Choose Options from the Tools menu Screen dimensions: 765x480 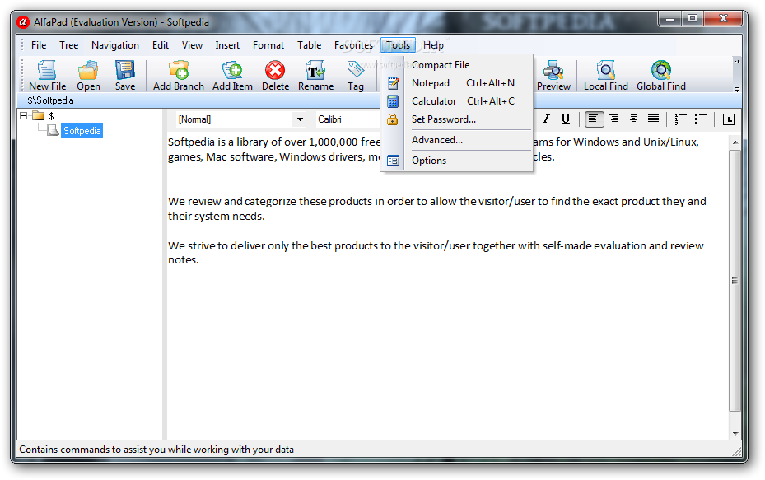(456, 161)
